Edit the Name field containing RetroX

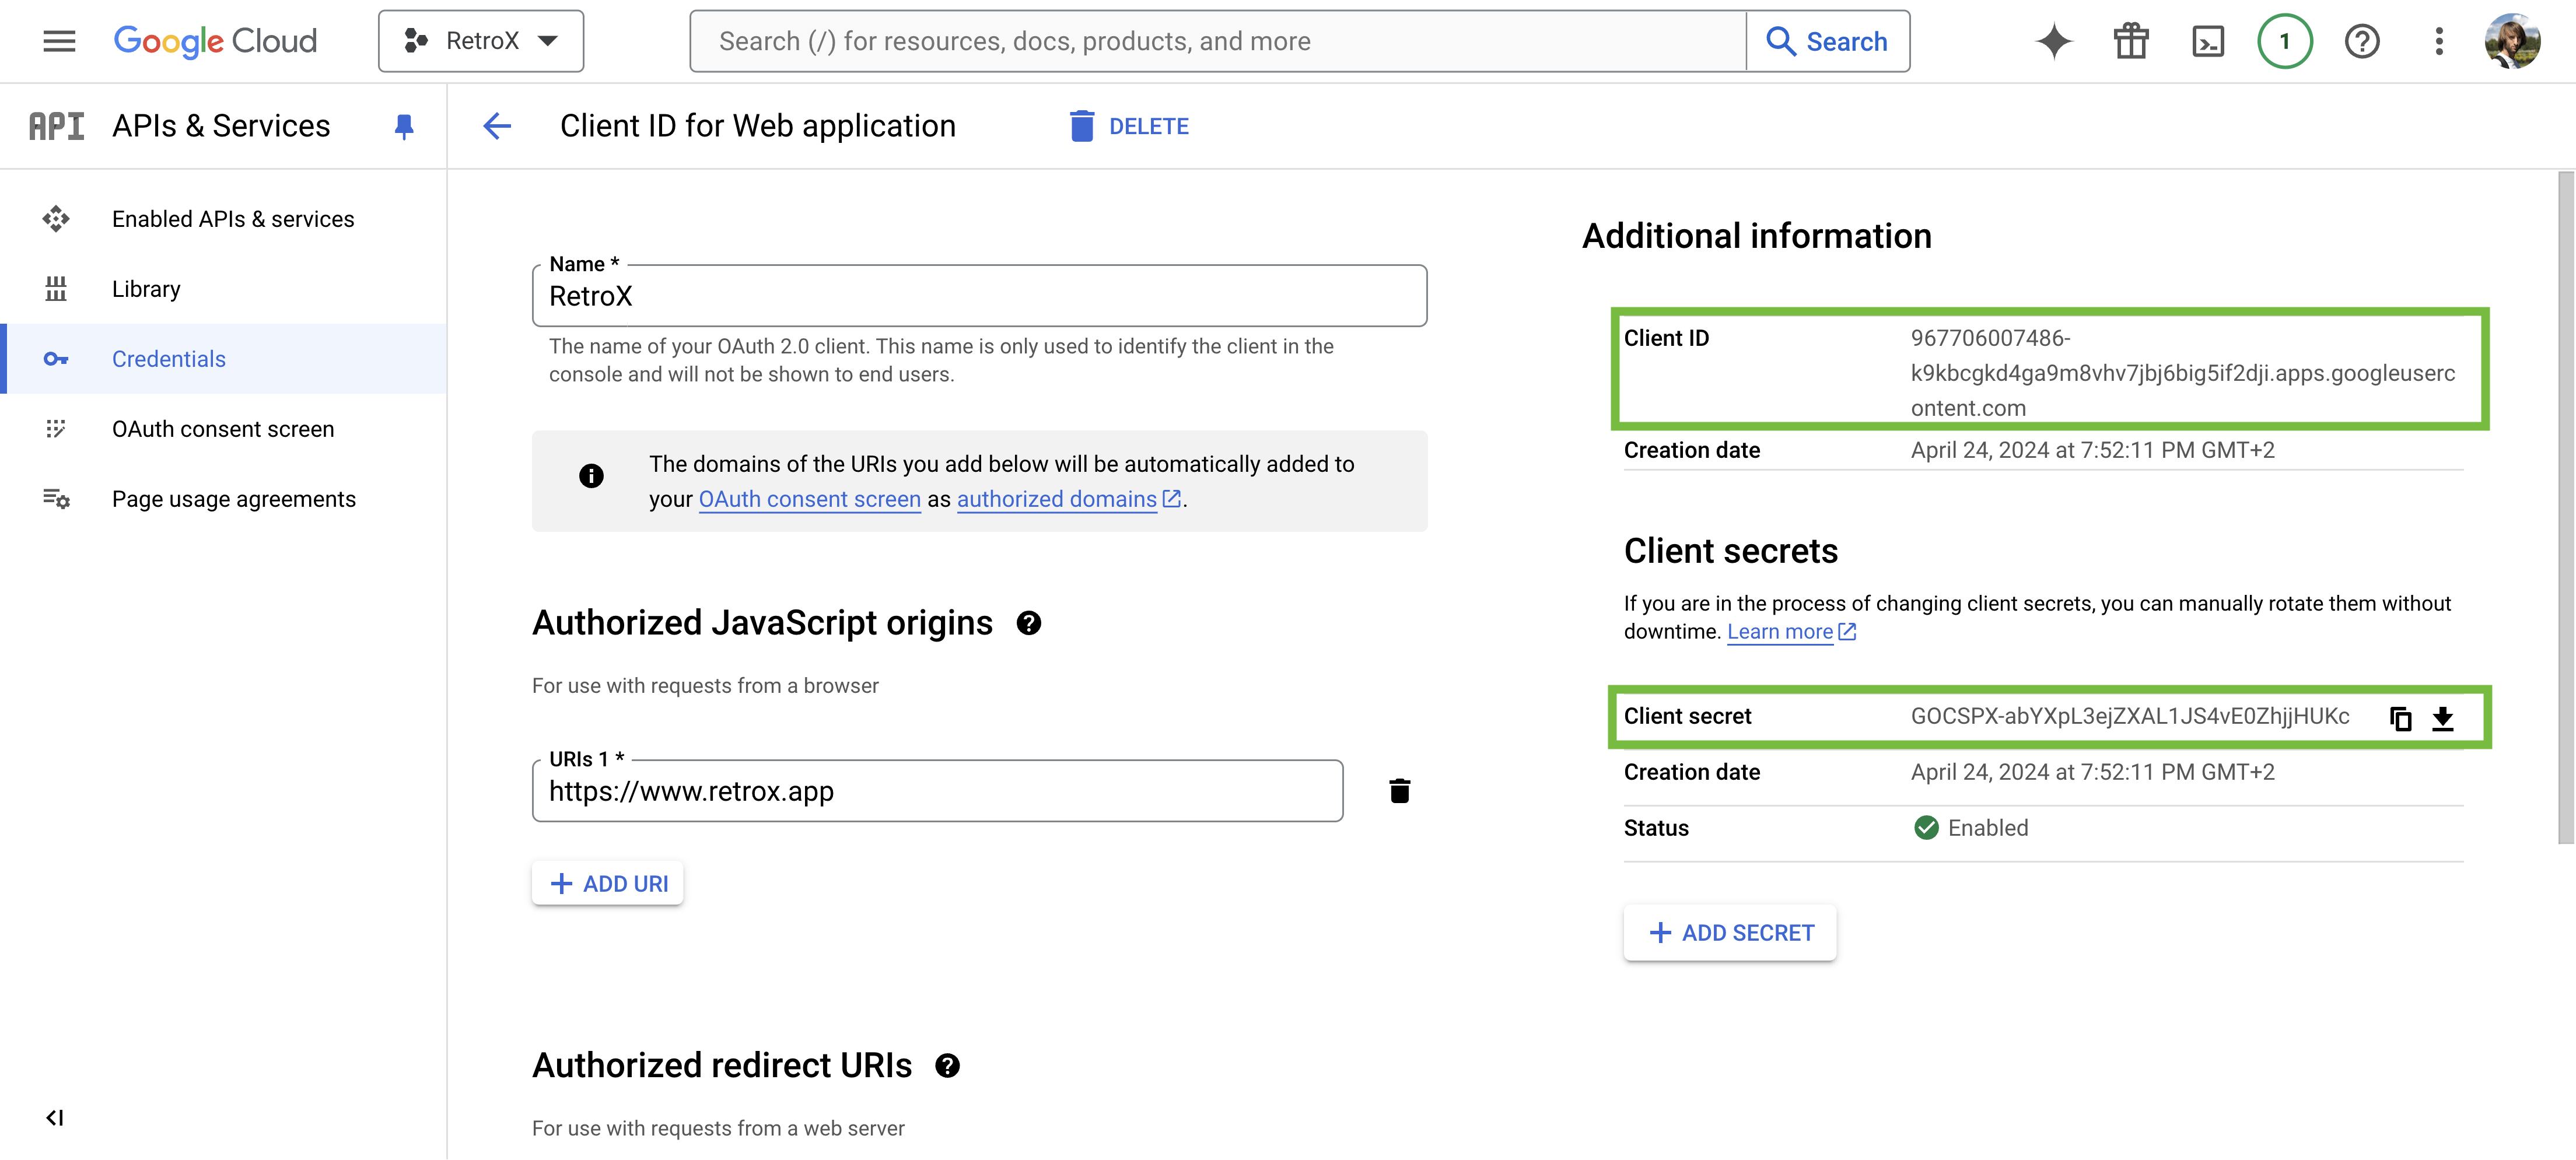979,296
